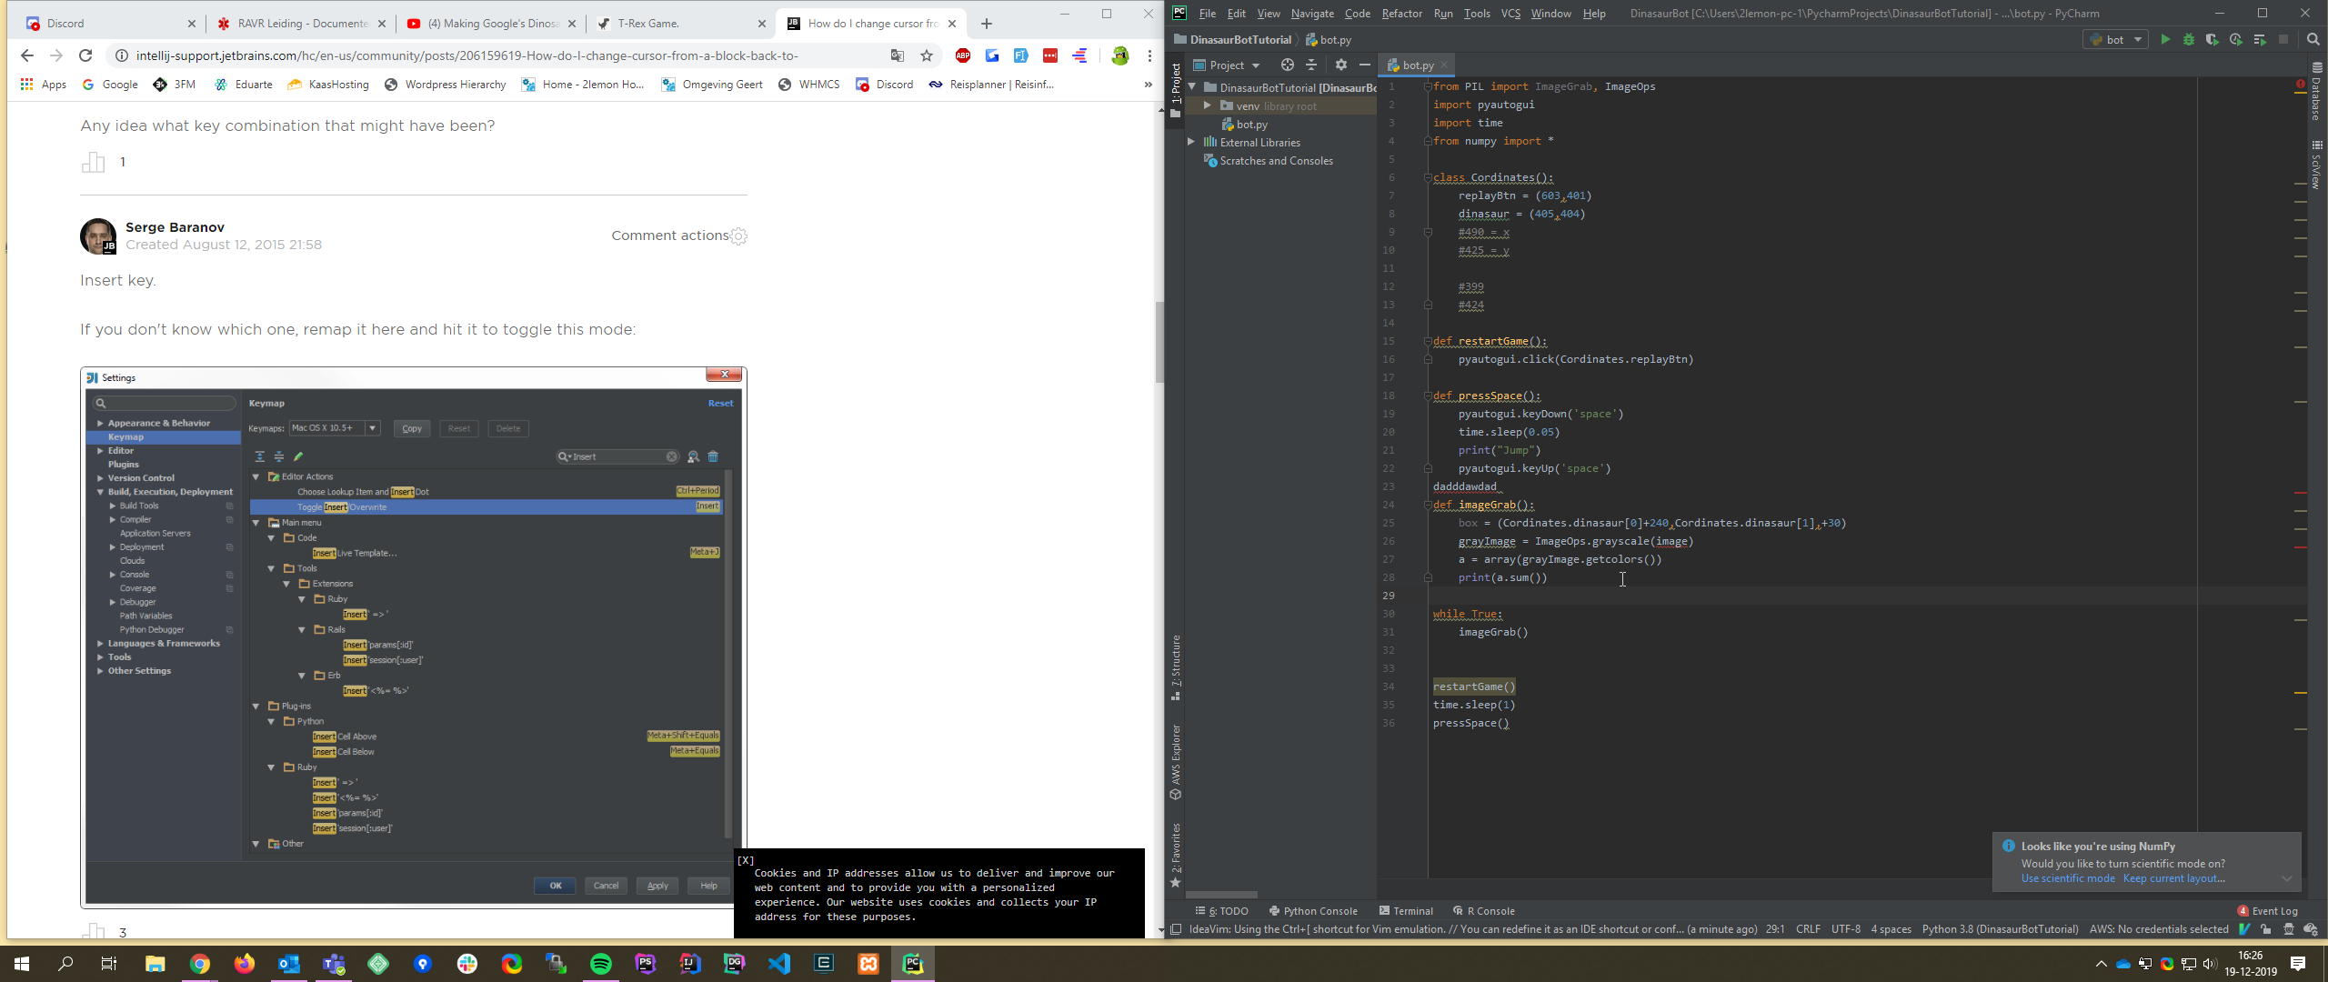Viewport: 2328px width, 982px height.
Task: Expand External Libraries tree node
Action: click(x=1191, y=142)
